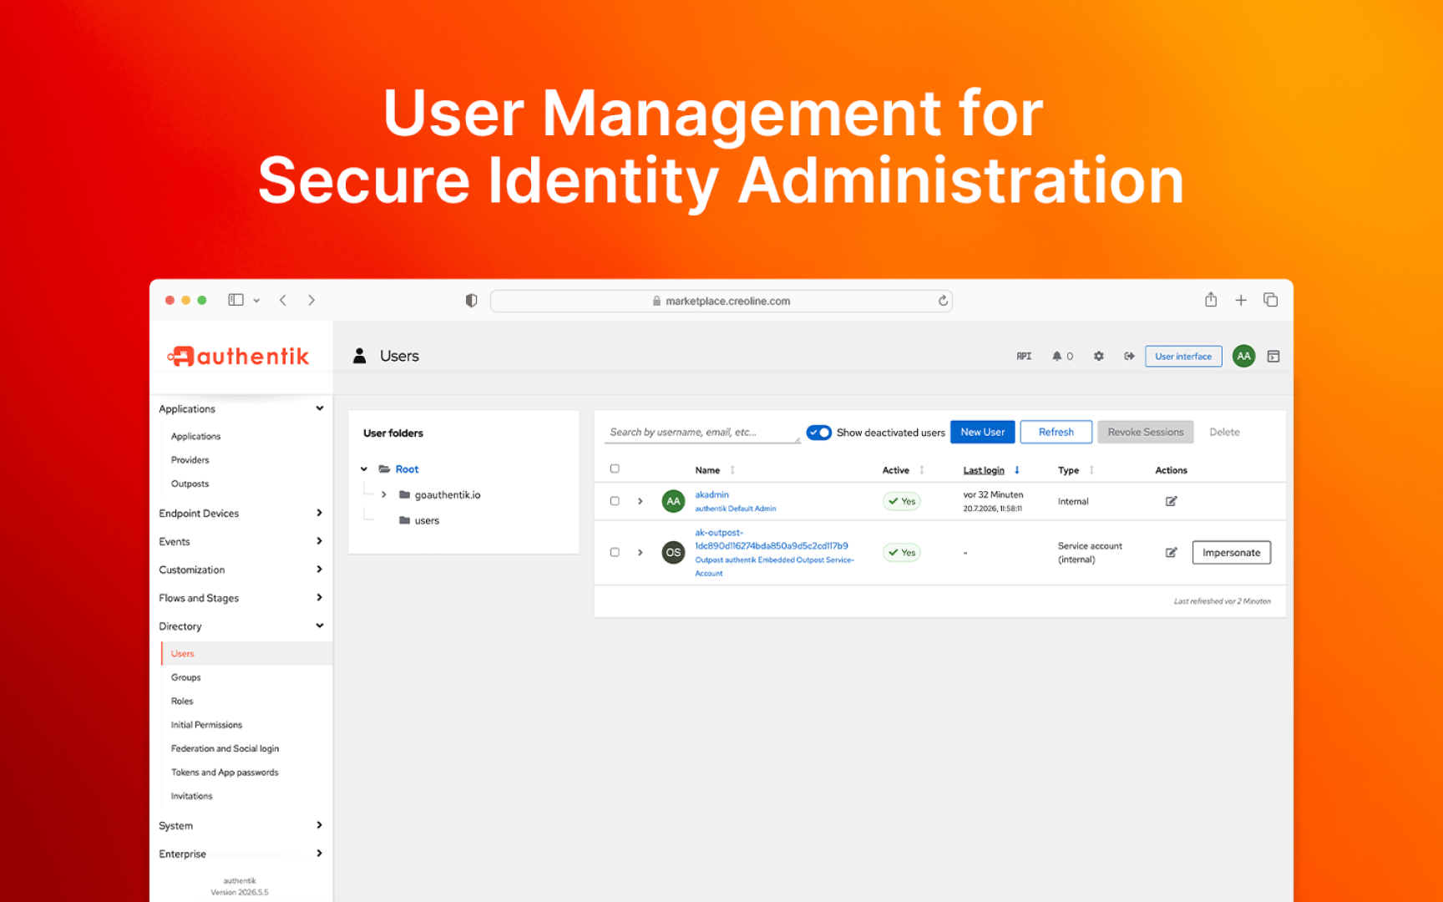1443x902 pixels.
Task: Click the Root folder icon
Action: (385, 469)
